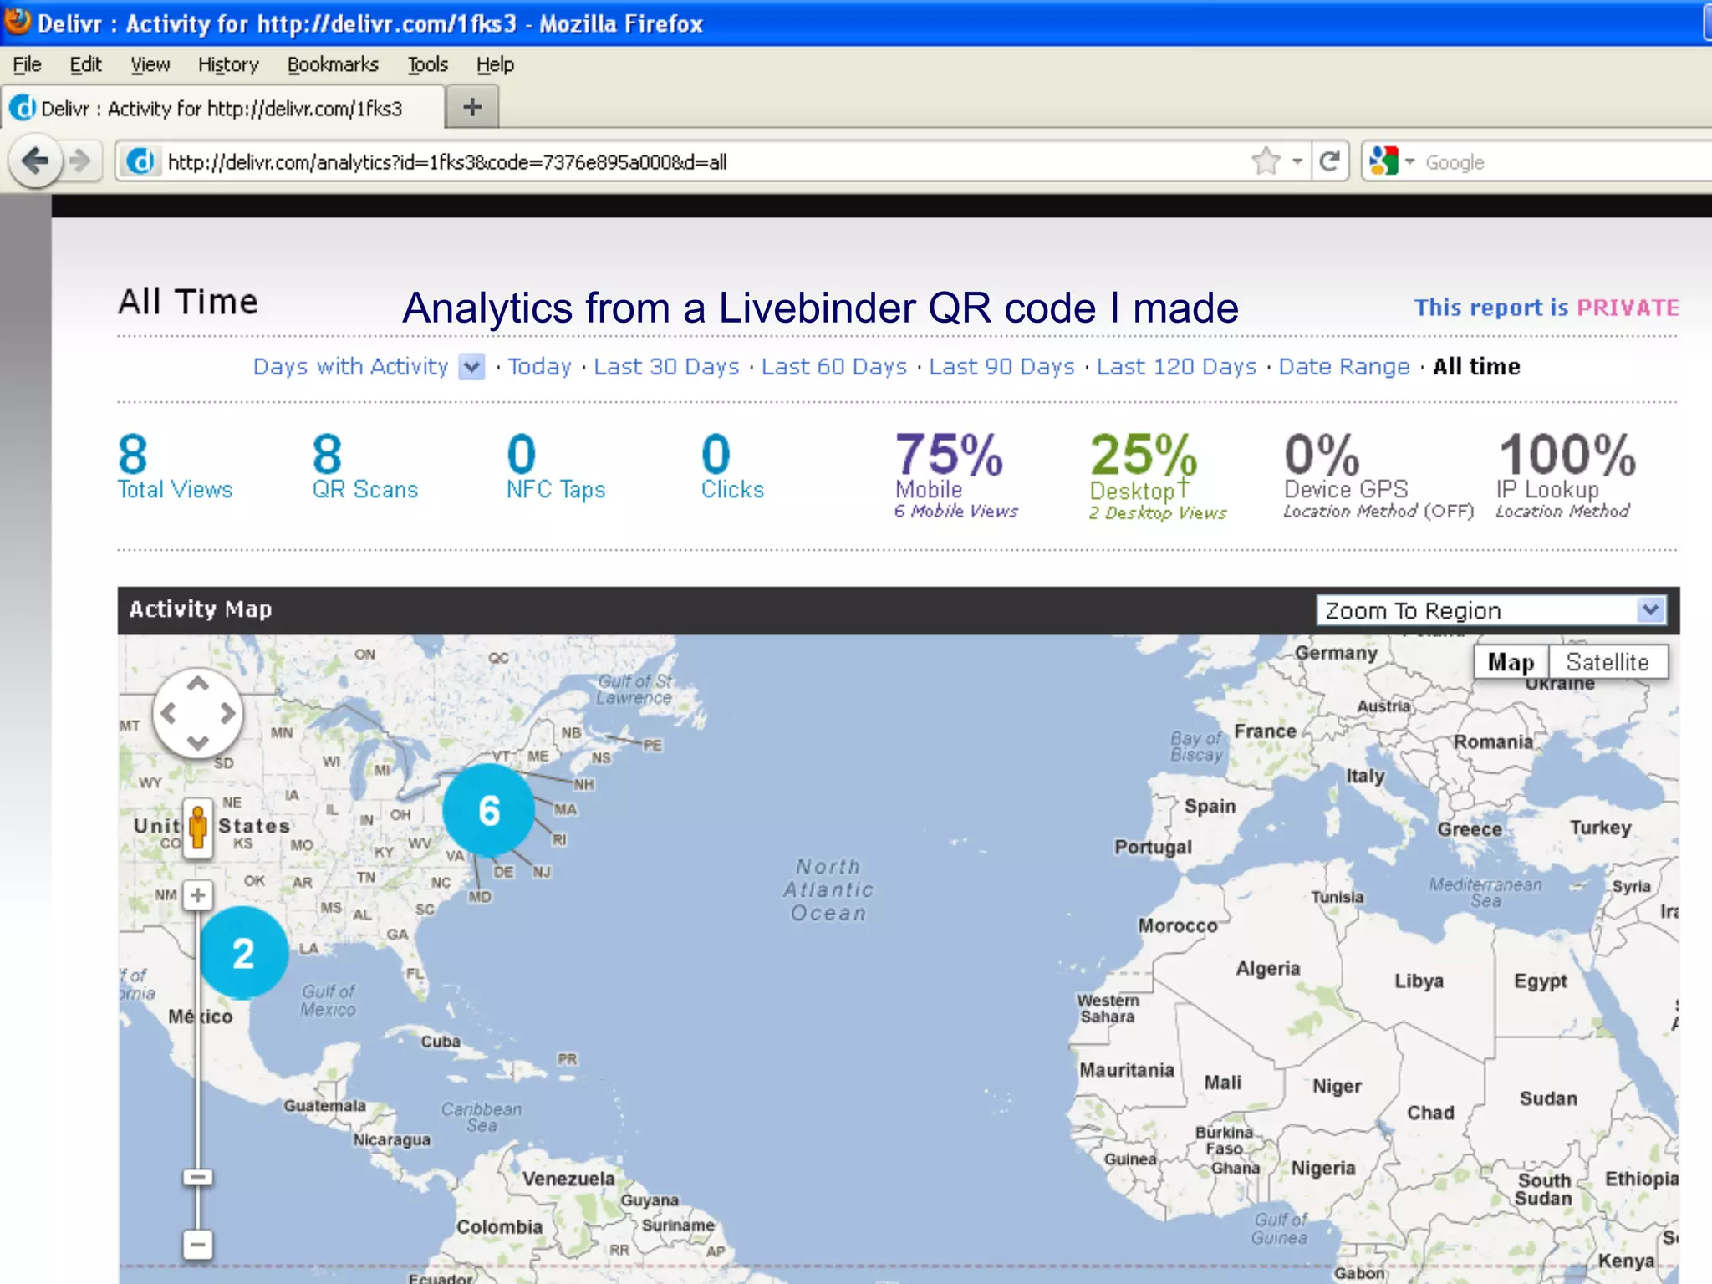Click the Date Range link

(x=1344, y=366)
